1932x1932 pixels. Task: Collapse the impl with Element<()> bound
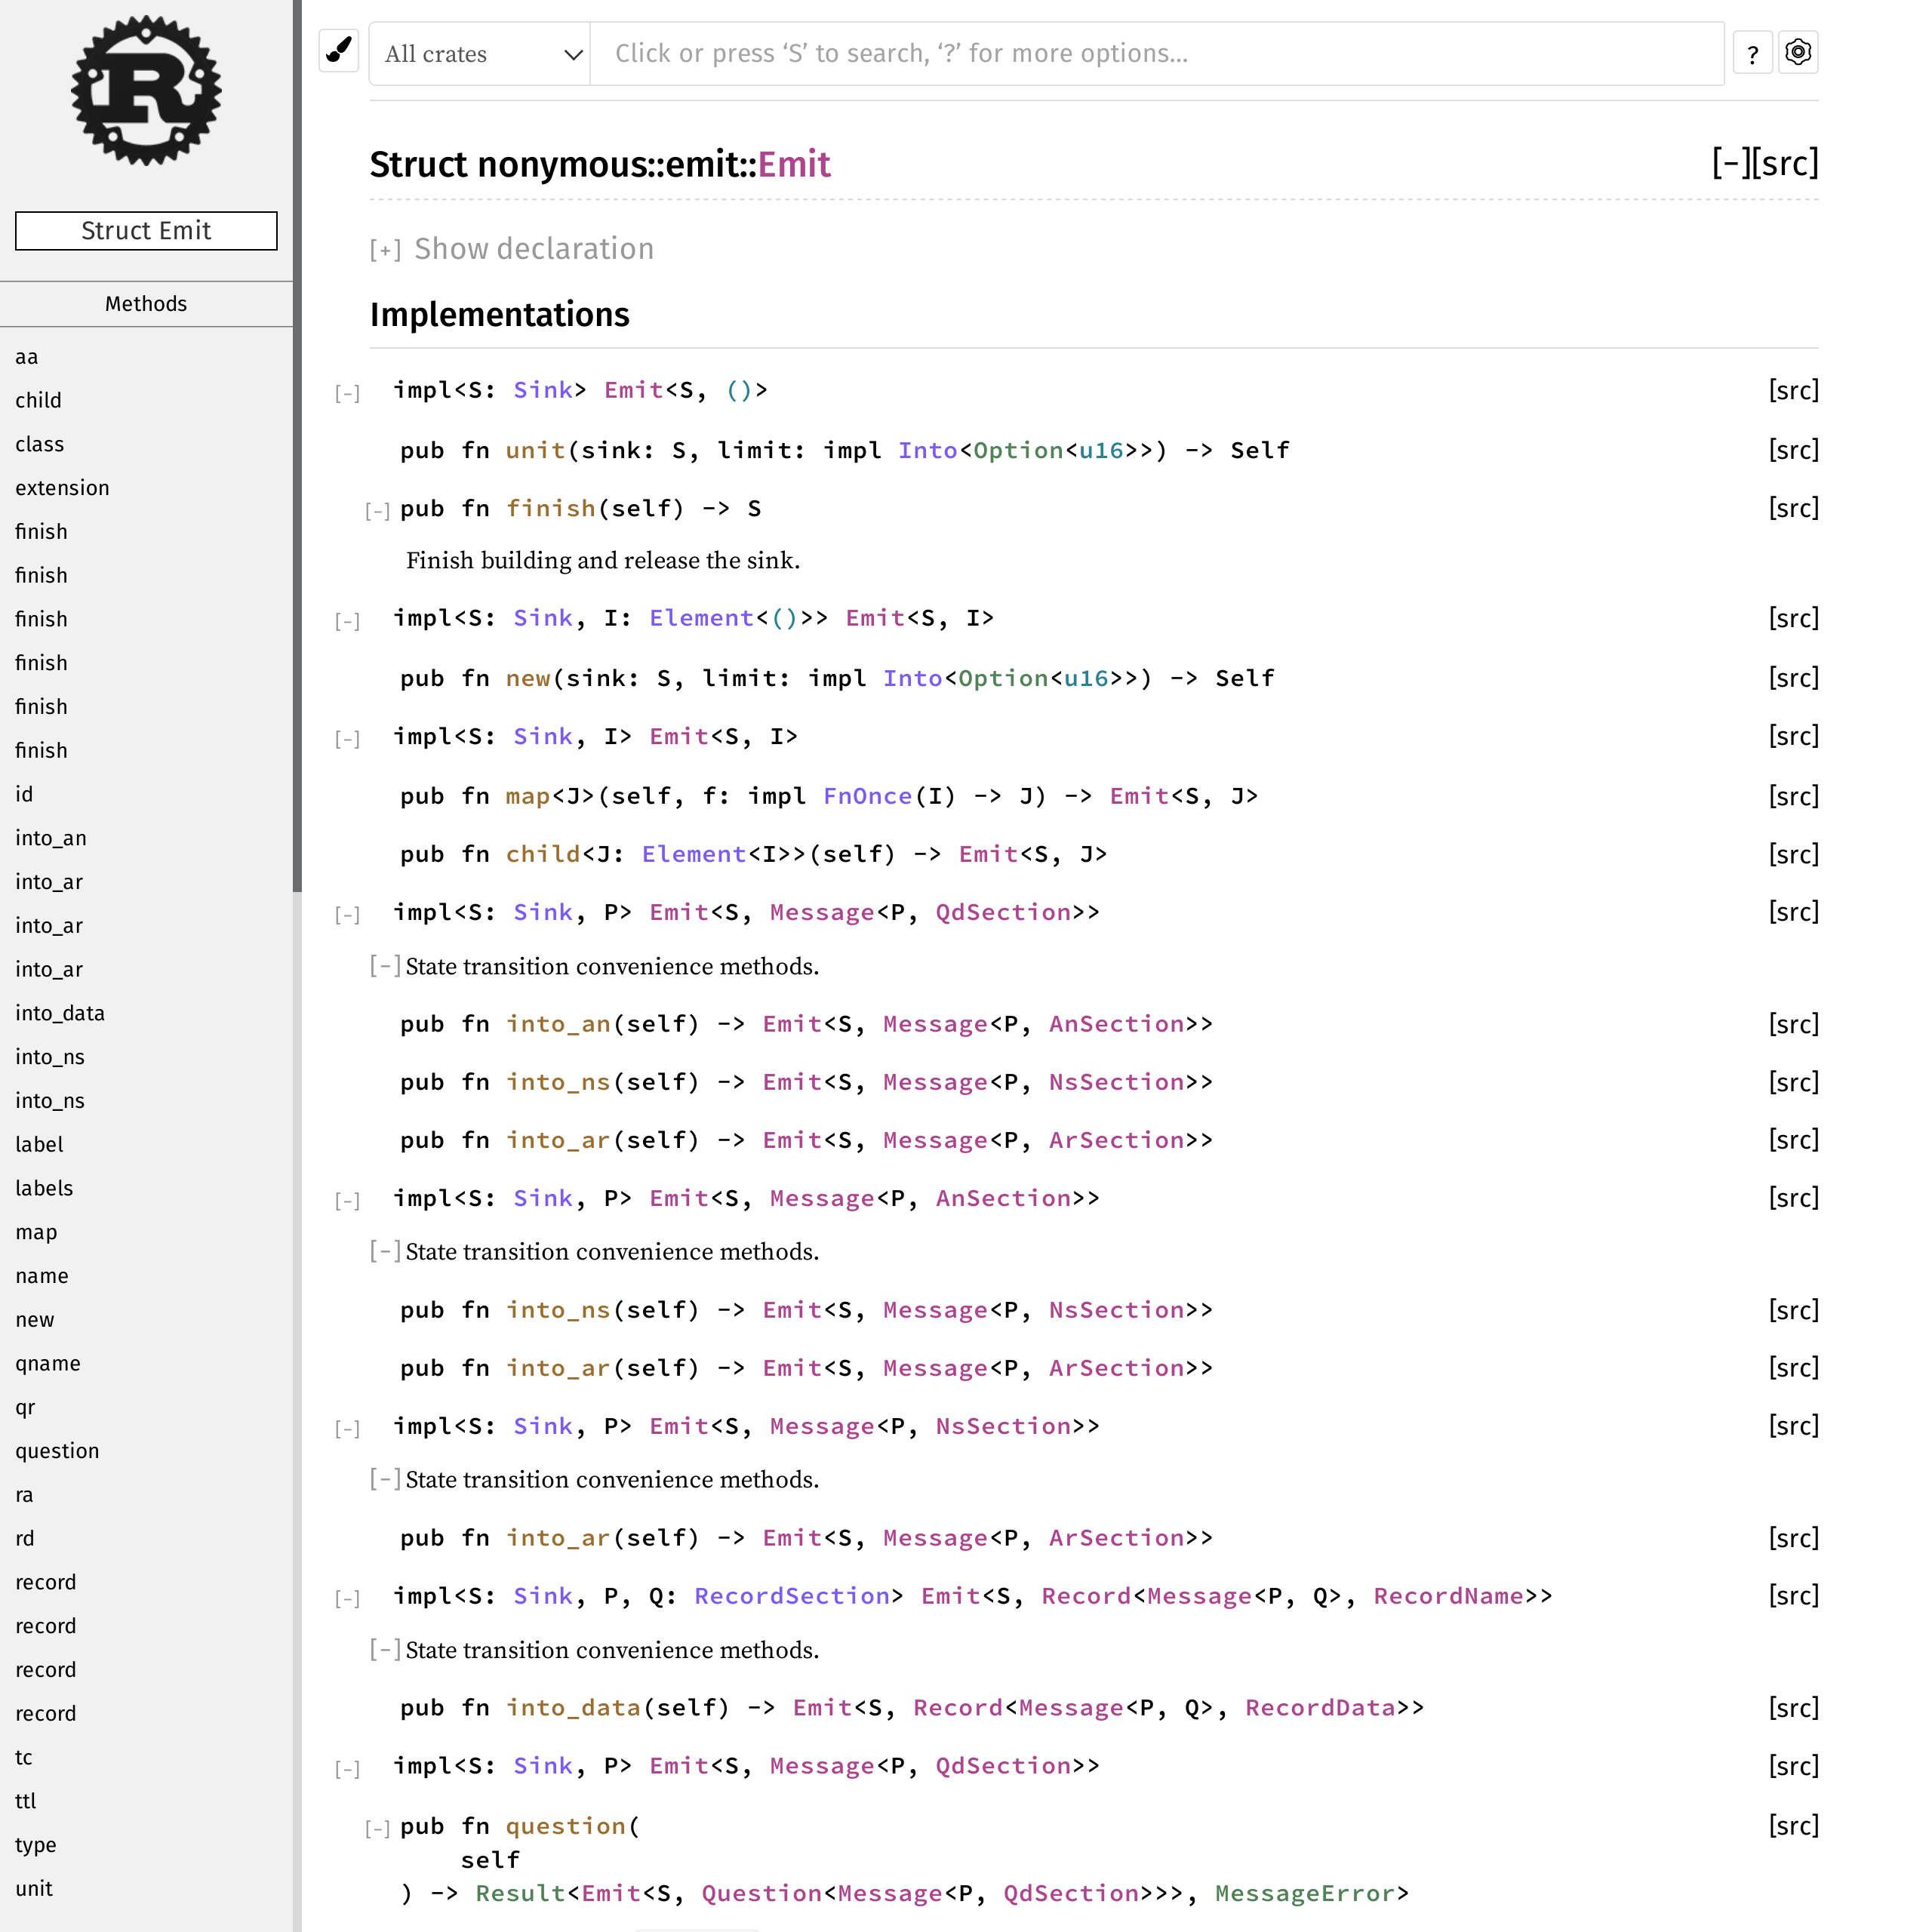[347, 621]
